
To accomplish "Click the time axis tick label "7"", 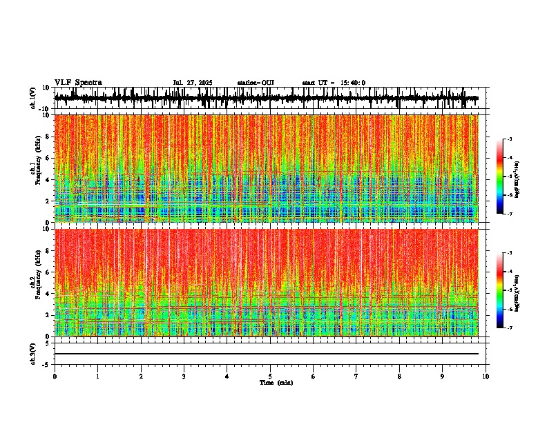I will (356, 376).
